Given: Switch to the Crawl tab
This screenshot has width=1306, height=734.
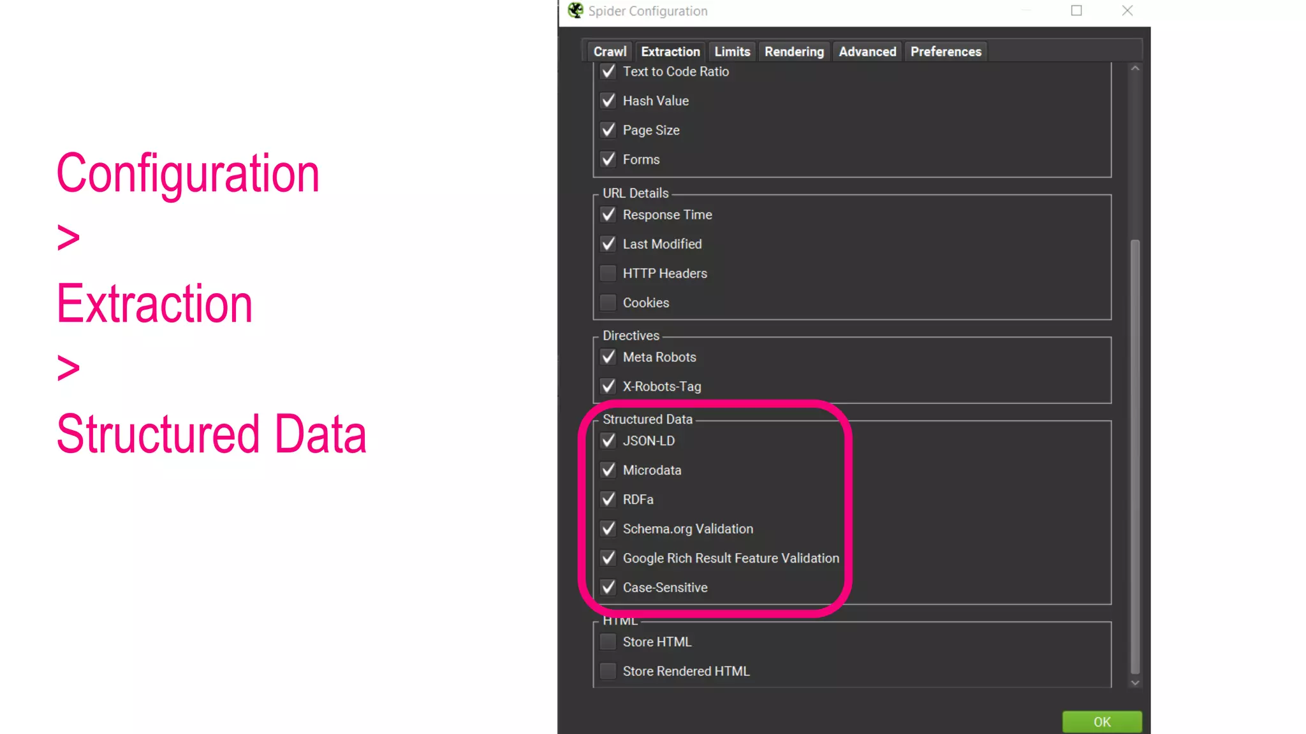Looking at the screenshot, I should [x=610, y=52].
